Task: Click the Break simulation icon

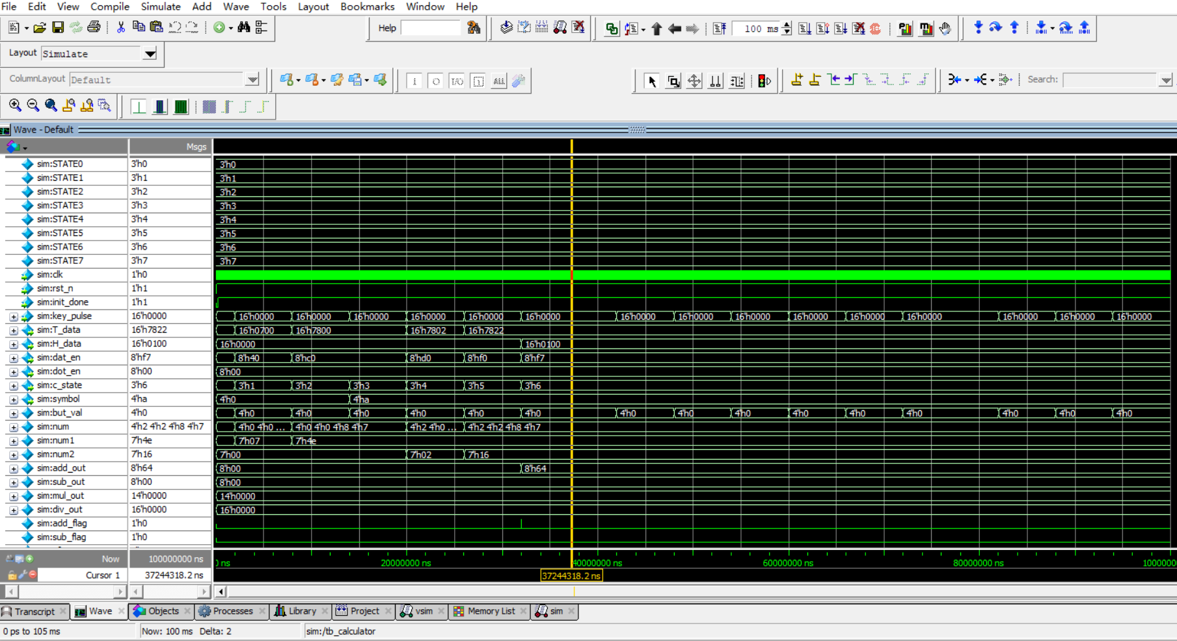Action: click(859, 29)
